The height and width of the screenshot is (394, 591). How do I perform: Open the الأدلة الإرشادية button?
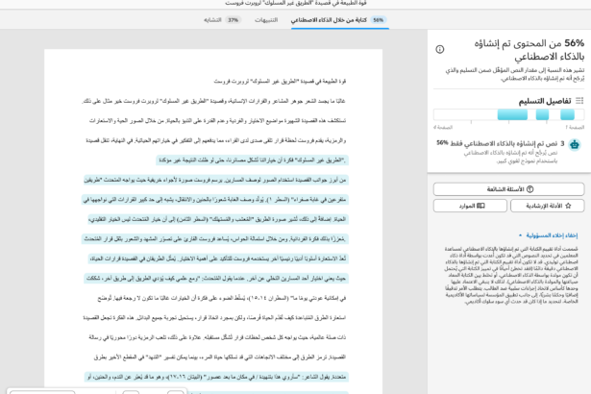548,206
